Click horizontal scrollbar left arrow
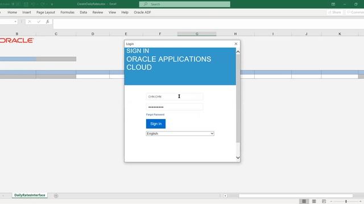The image size is (364, 204). 225,195
